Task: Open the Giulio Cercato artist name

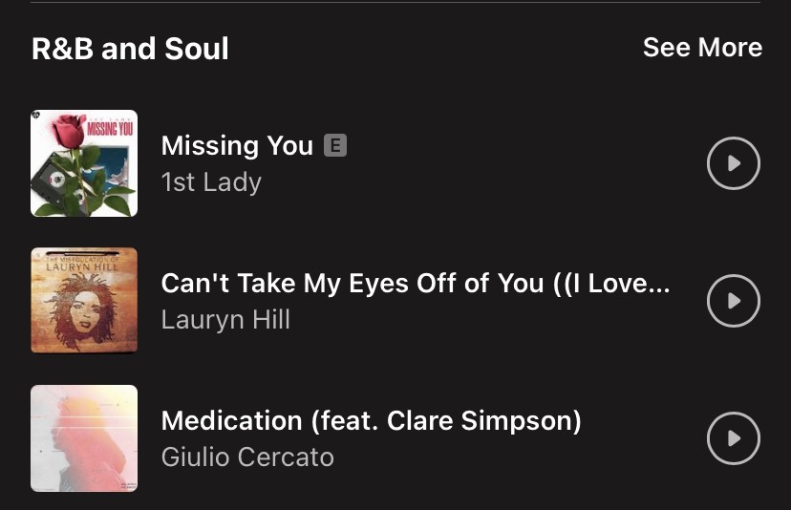Action: coord(247,457)
